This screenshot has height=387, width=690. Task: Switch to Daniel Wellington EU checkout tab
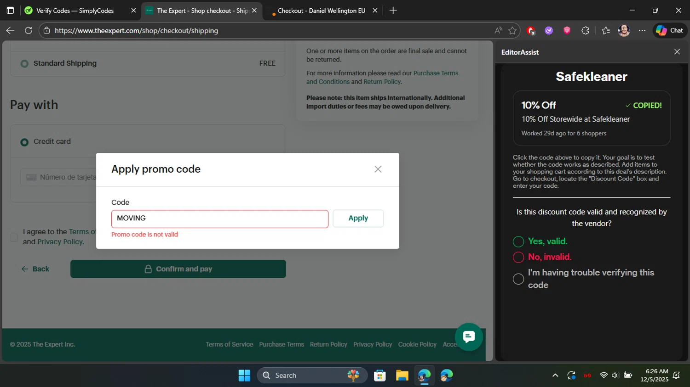pyautogui.click(x=321, y=11)
